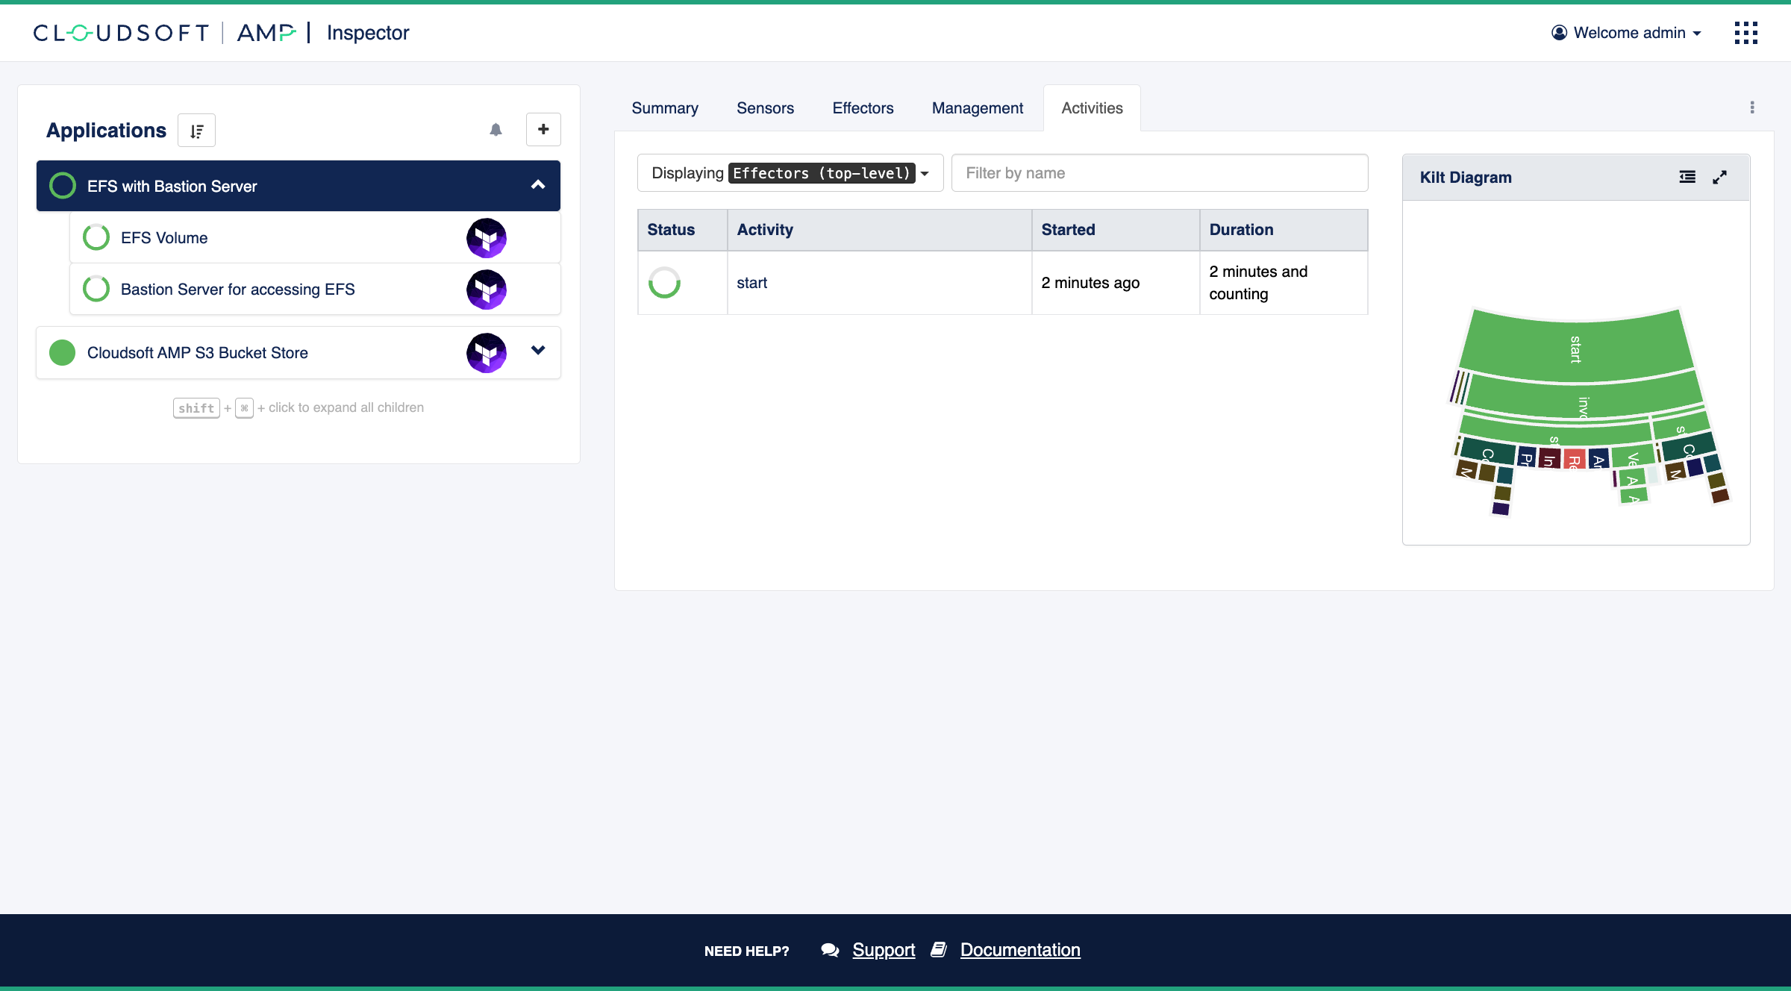Image resolution: width=1791 pixels, height=991 pixels.
Task: Click the notifications bell icon
Action: coord(496,130)
